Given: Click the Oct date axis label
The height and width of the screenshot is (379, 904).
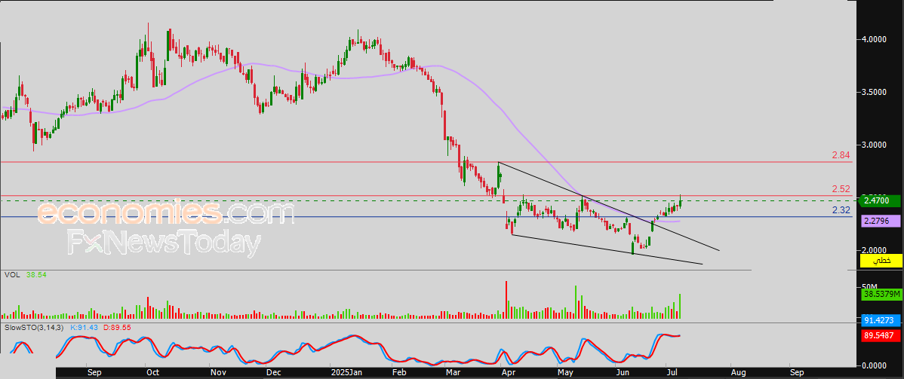Looking at the screenshot, I should (152, 373).
